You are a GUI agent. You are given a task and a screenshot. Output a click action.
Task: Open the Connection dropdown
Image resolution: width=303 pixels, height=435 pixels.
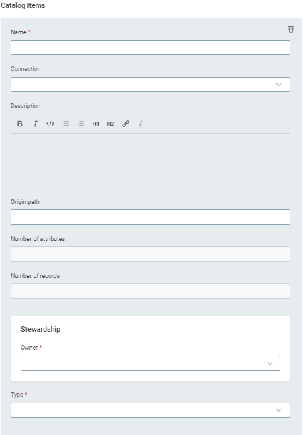[x=150, y=85]
